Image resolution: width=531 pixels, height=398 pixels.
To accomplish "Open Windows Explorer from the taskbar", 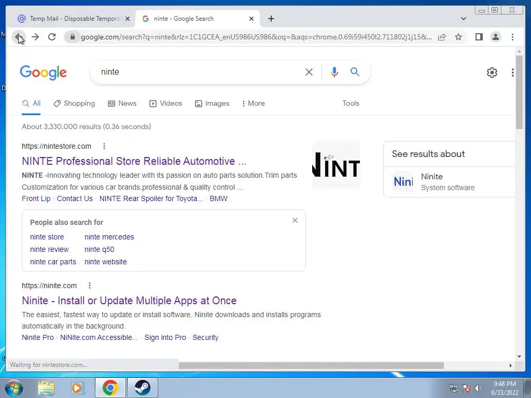I will point(46,388).
